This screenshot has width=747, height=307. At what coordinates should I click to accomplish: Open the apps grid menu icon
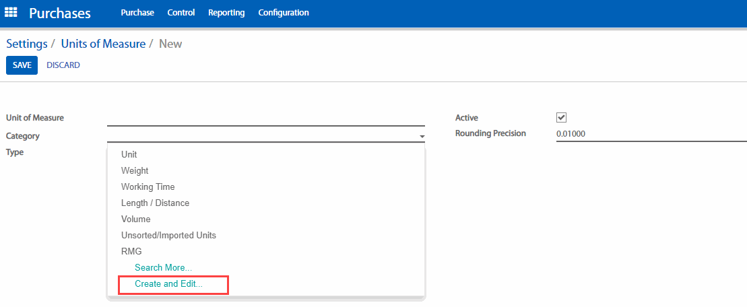tap(11, 13)
